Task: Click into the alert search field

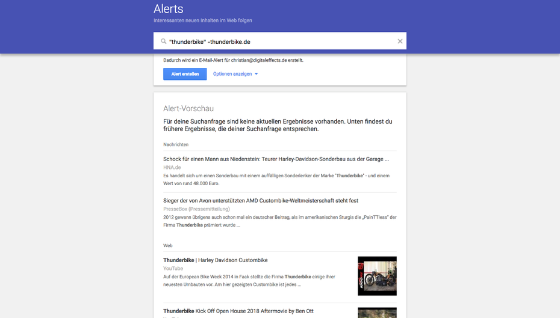Action: pos(279,41)
